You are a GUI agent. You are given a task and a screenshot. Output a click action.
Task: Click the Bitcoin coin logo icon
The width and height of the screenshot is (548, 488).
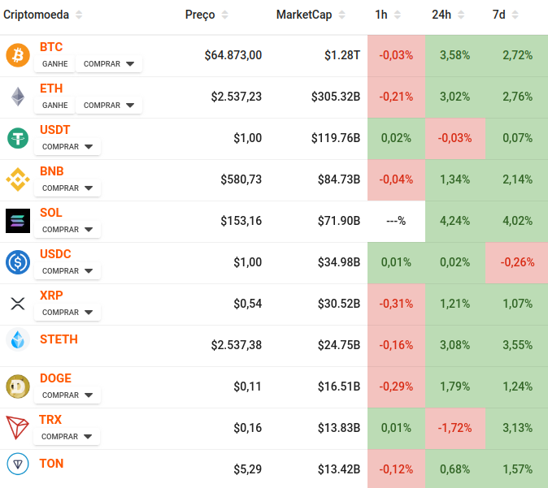17,55
